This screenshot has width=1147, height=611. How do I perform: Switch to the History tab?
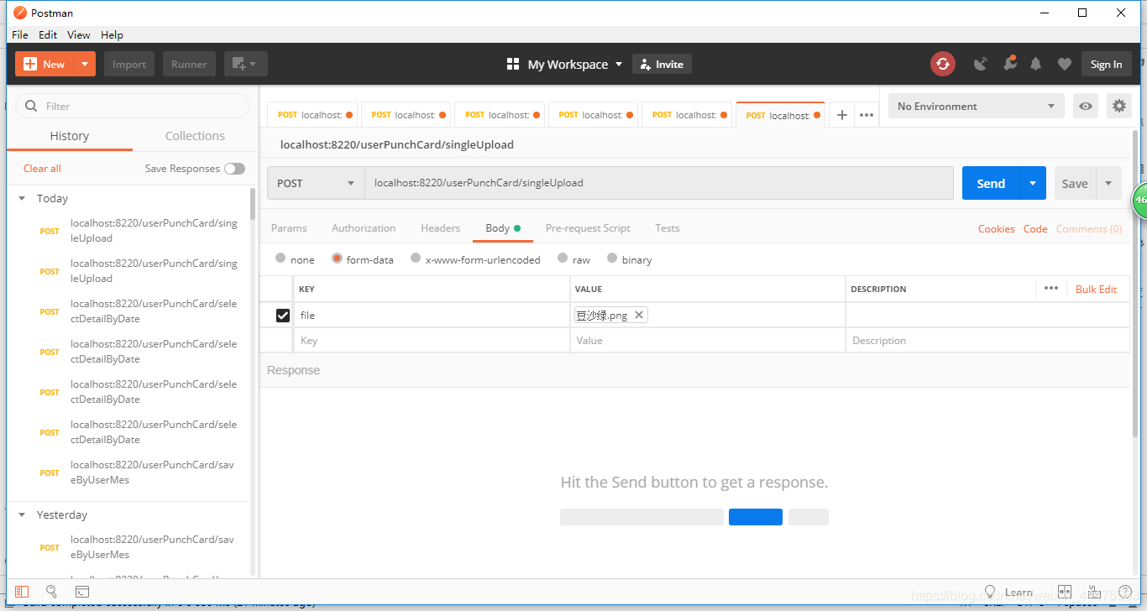click(69, 136)
